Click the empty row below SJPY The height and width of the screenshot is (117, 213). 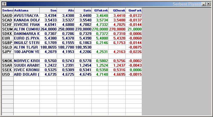tap(72, 56)
